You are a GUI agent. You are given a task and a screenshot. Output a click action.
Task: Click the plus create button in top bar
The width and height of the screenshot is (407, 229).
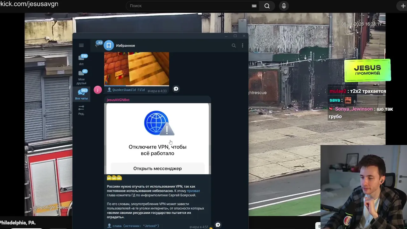[403, 6]
